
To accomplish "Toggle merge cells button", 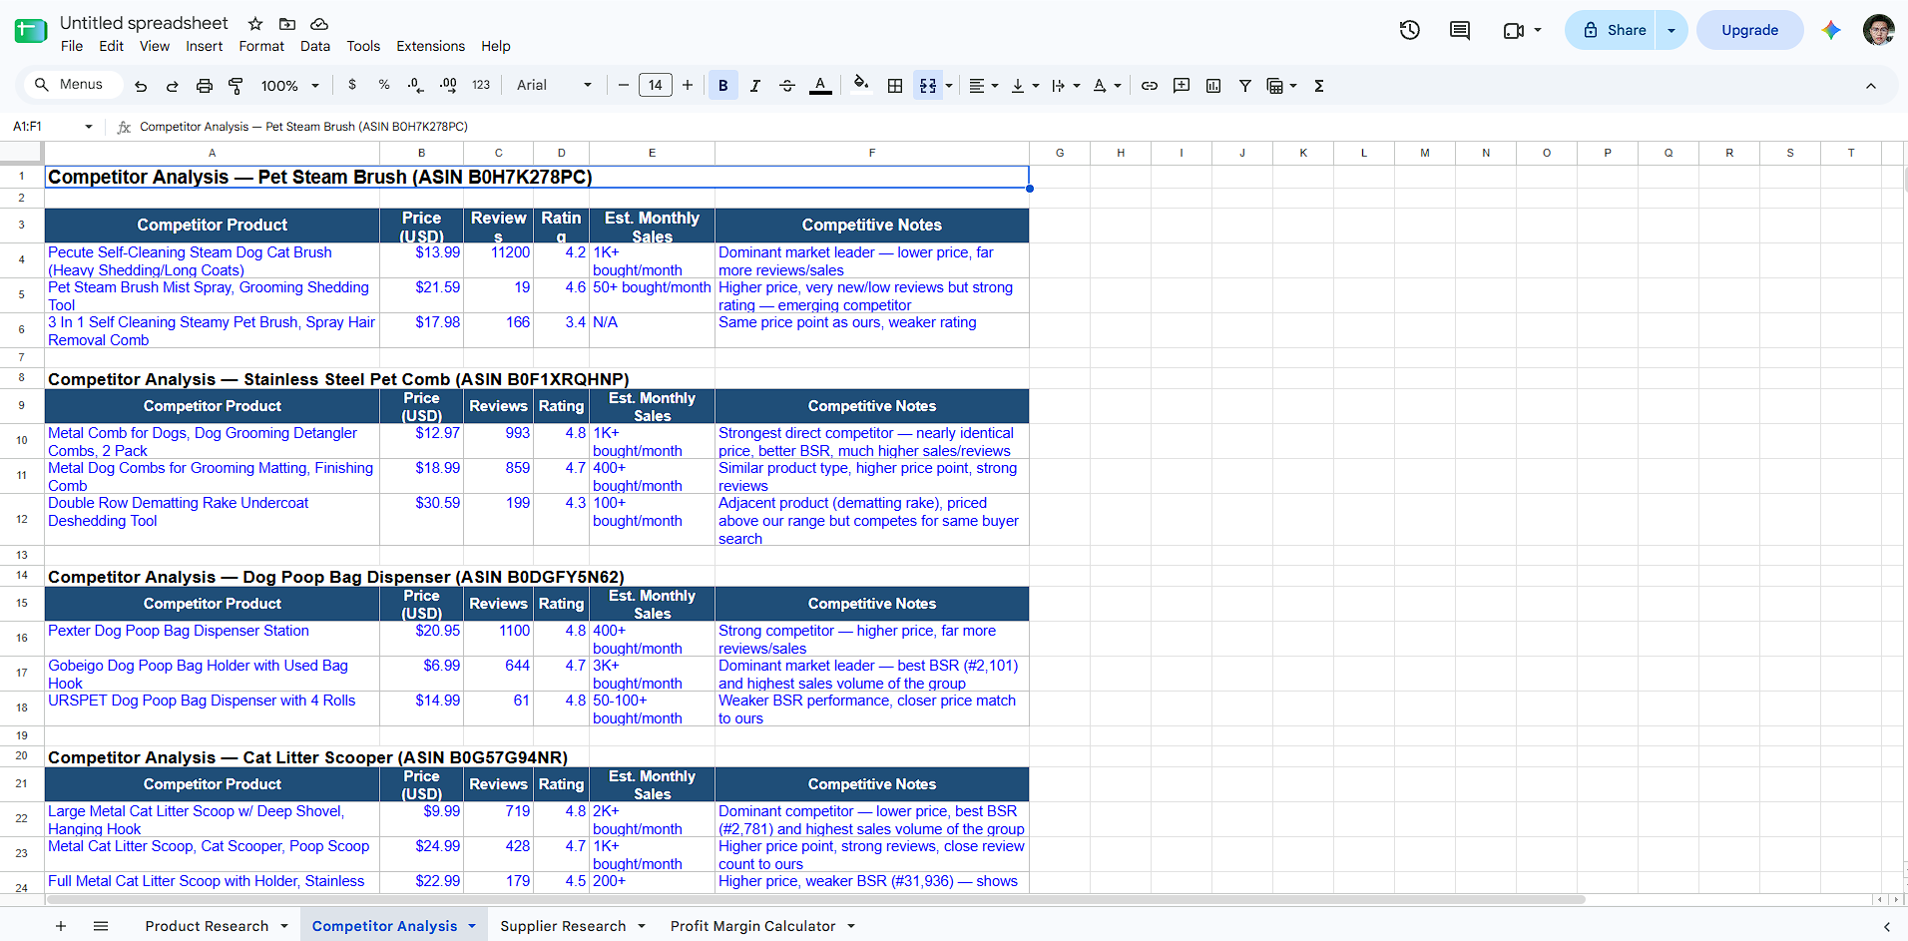I will (928, 86).
